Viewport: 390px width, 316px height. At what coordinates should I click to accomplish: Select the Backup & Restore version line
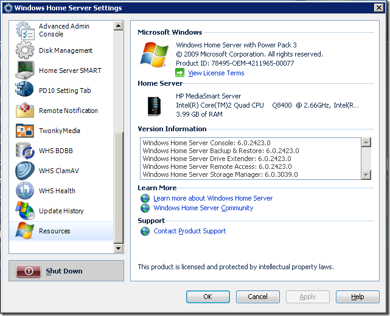221,151
